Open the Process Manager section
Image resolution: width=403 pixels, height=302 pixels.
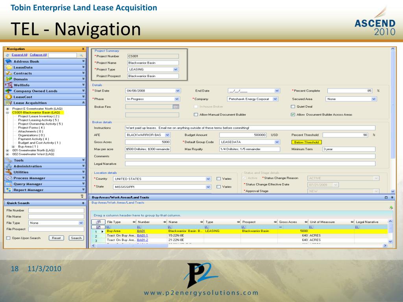point(45,178)
